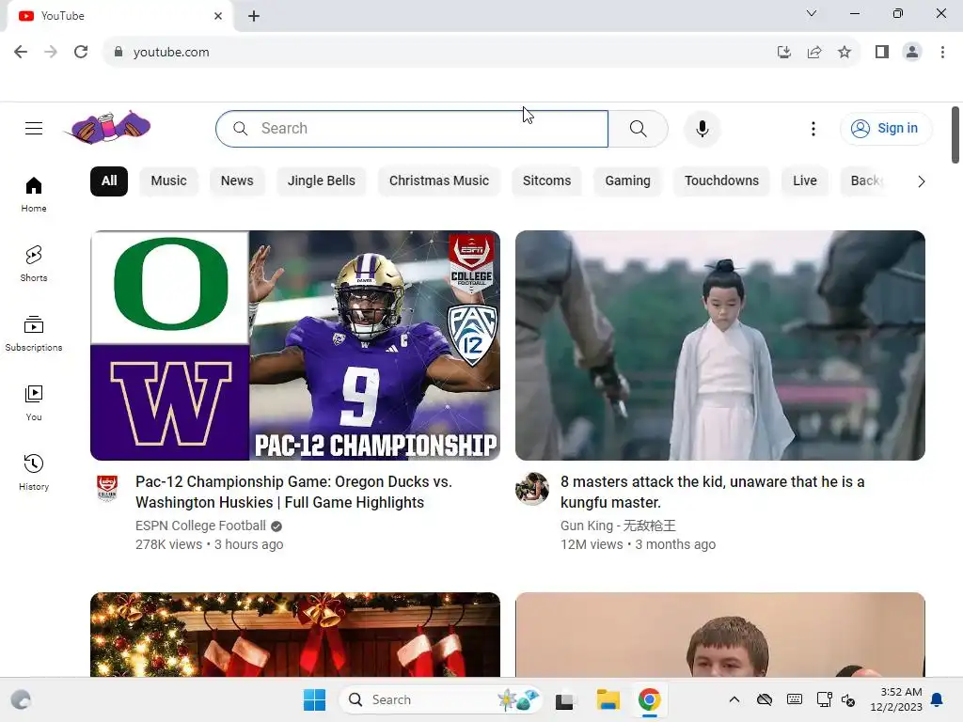Go to Home in sidebar
The width and height of the screenshot is (963, 722).
coord(34,194)
